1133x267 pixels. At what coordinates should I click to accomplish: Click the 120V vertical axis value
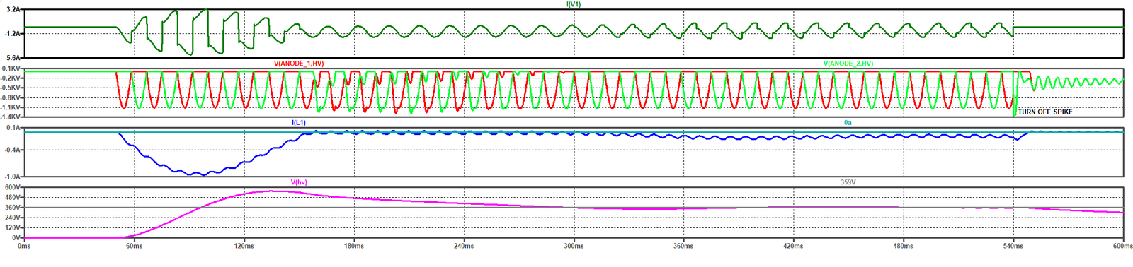click(12, 228)
